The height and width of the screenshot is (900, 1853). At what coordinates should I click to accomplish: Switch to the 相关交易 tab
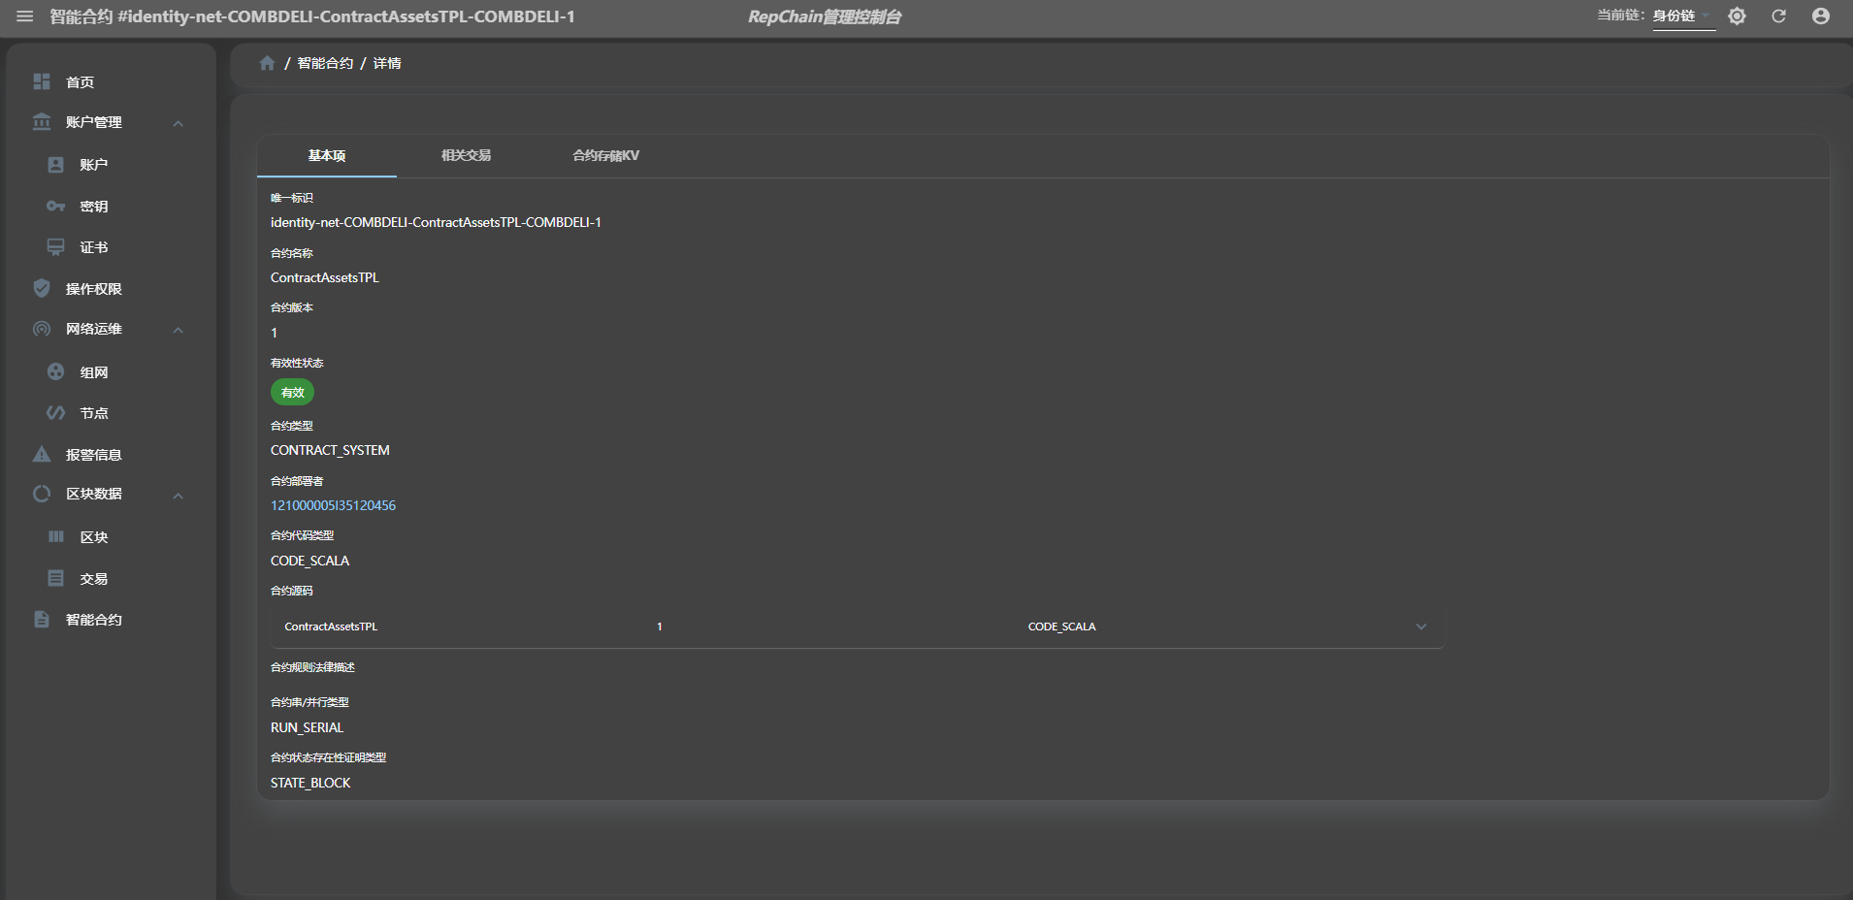coord(466,155)
